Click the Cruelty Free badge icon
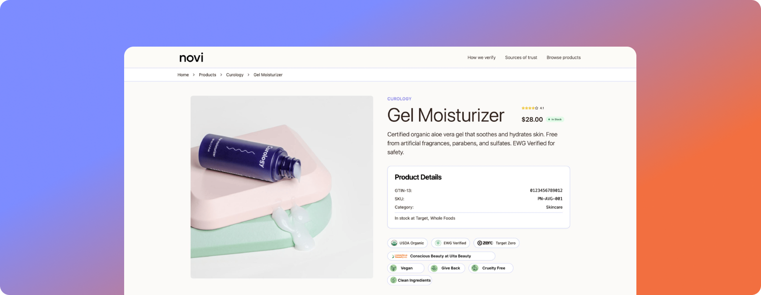Viewport: 761px width, 295px height. coord(475,268)
